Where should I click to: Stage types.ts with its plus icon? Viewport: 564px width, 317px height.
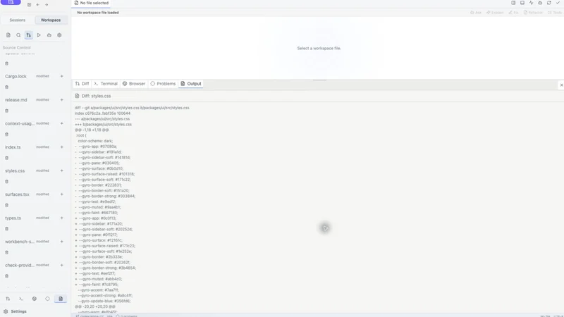click(61, 218)
